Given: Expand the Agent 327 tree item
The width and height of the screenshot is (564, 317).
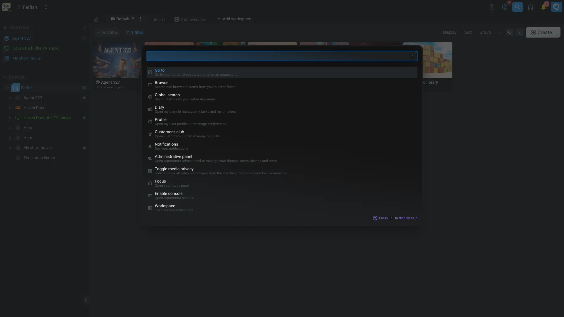Looking at the screenshot, I should pos(10,98).
